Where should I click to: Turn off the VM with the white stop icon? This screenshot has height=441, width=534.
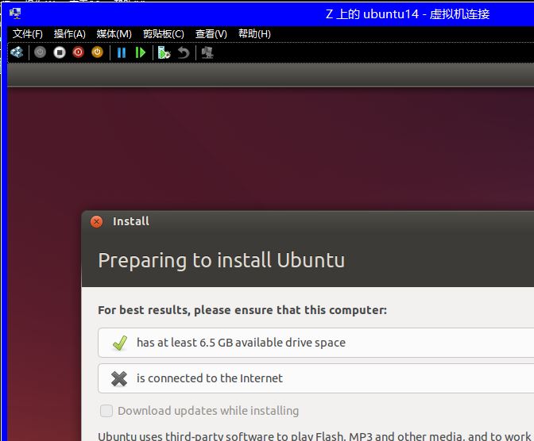pyautogui.click(x=60, y=52)
